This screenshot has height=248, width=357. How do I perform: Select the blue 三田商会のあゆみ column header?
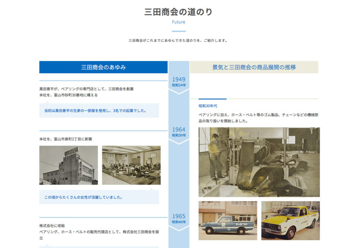tap(103, 67)
